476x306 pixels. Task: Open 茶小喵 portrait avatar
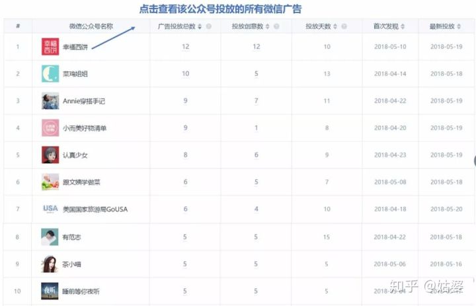[x=50, y=264]
